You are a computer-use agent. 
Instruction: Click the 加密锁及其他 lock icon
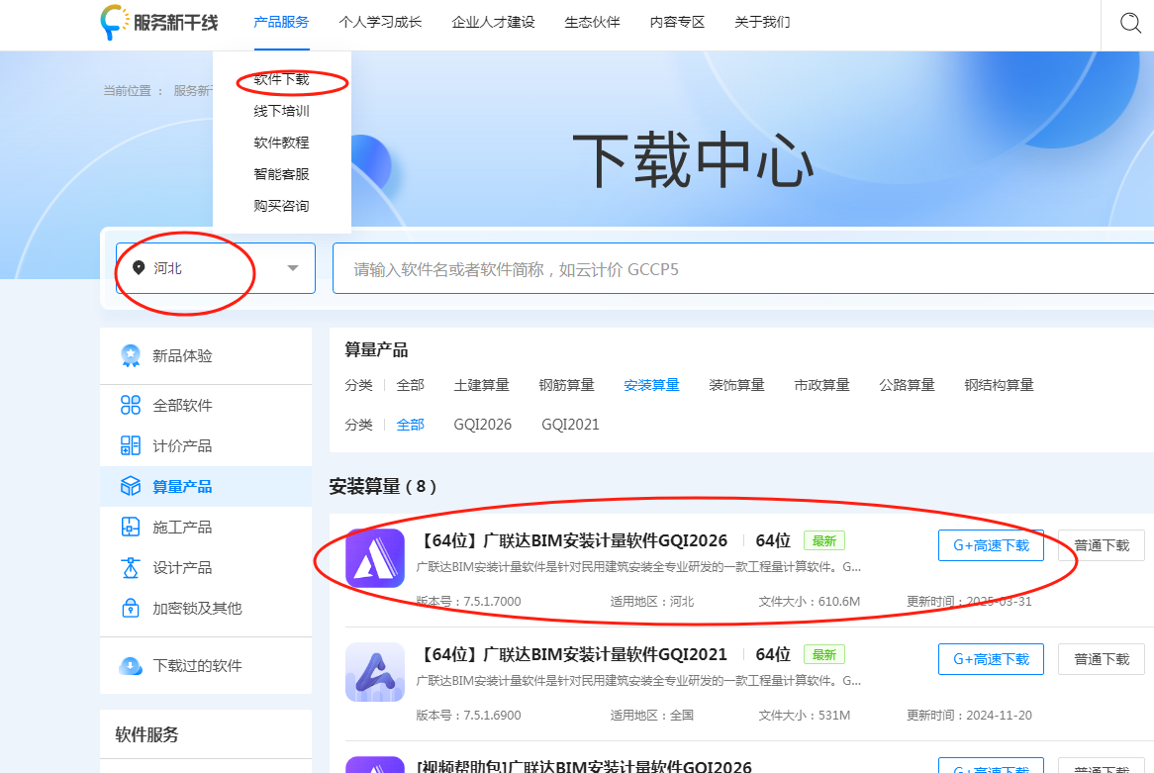(131, 608)
